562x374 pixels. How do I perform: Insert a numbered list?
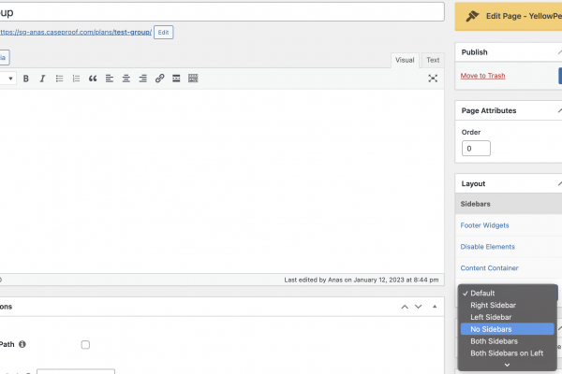coord(76,79)
